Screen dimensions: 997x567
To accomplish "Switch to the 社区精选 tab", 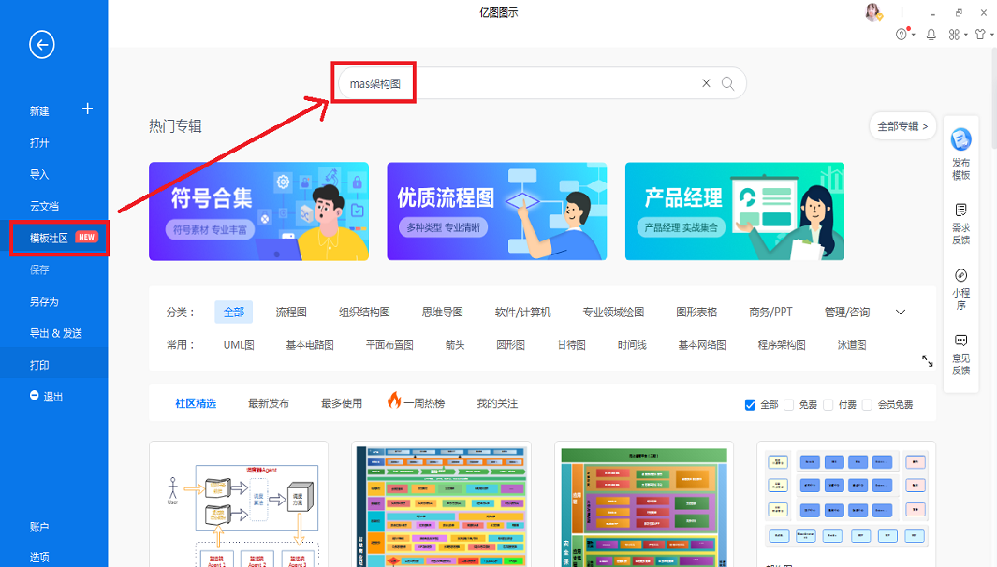I will point(196,403).
